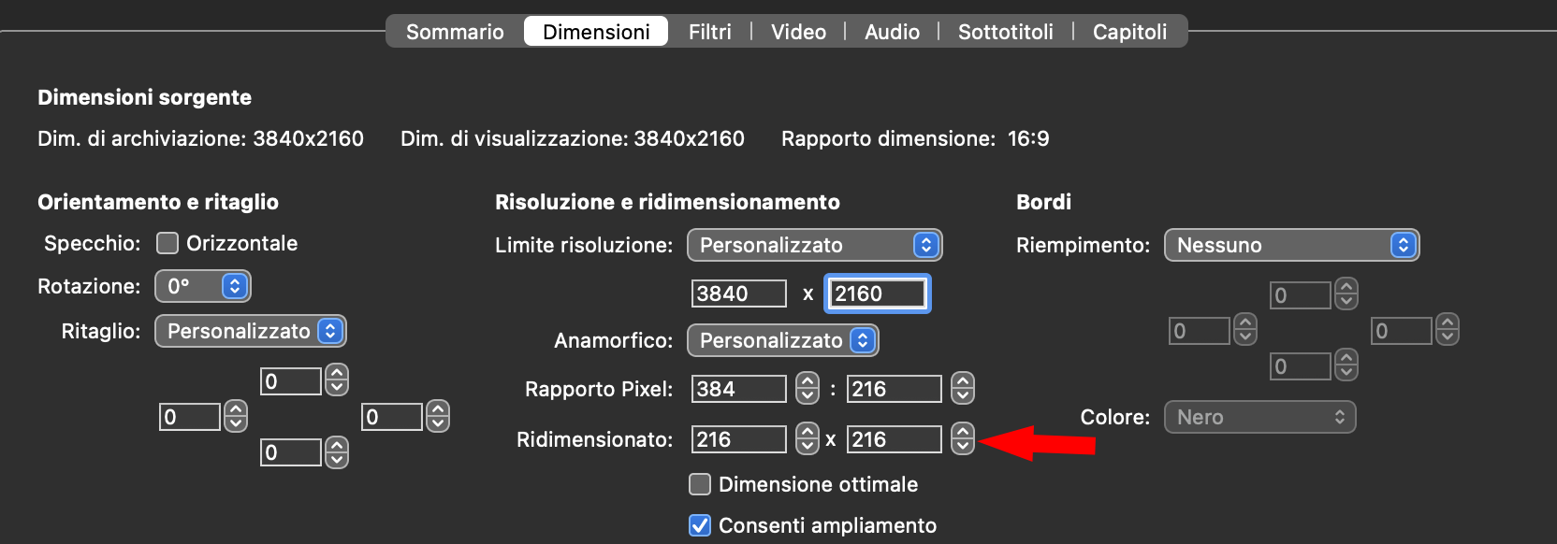The width and height of the screenshot is (1557, 544).
Task: Click the left crop stepper arrows
Action: [x=236, y=415]
